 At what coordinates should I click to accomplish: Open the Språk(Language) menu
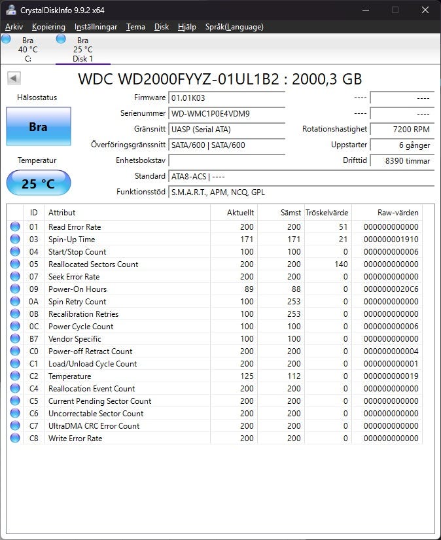tap(234, 27)
